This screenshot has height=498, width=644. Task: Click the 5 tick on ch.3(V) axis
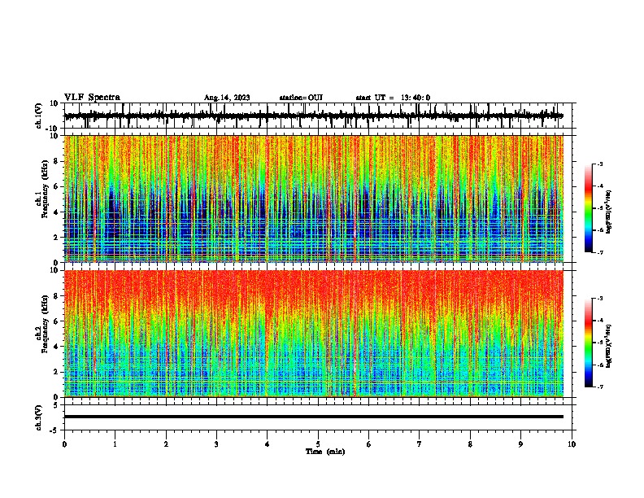[x=56, y=404]
